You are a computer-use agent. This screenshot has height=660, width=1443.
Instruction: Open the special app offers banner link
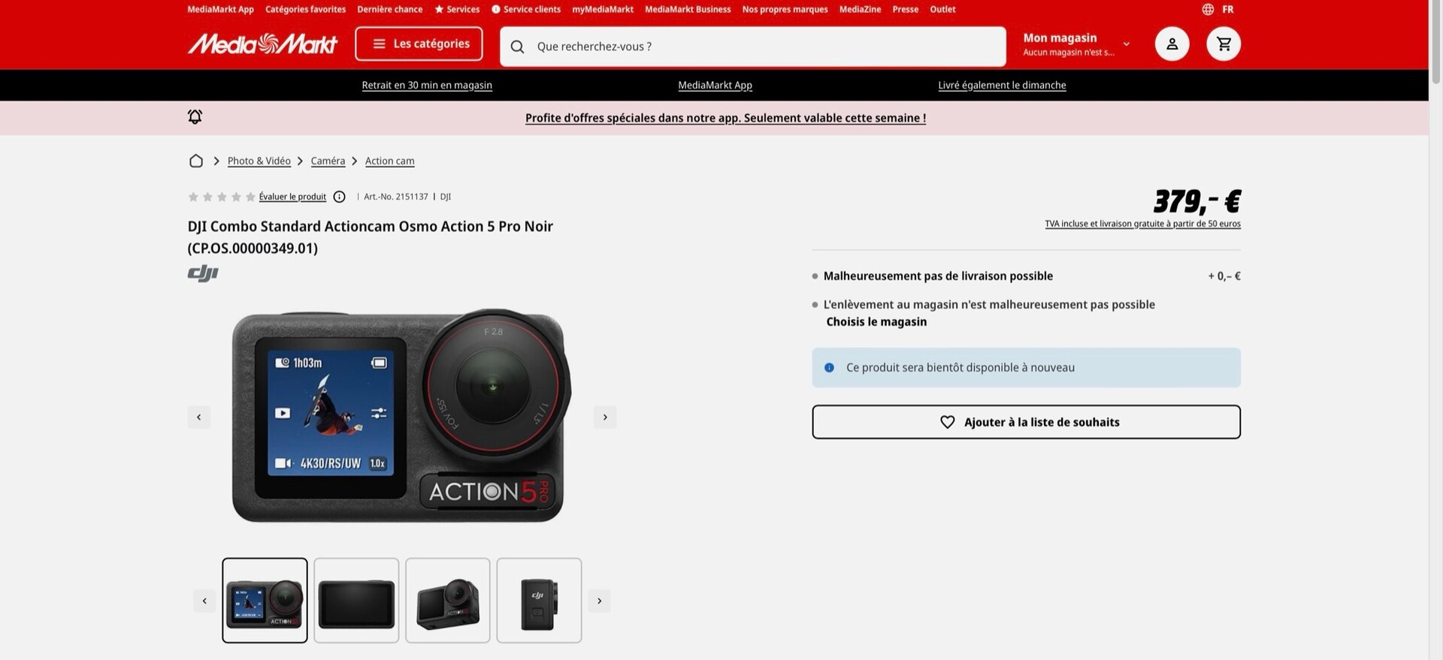click(725, 118)
